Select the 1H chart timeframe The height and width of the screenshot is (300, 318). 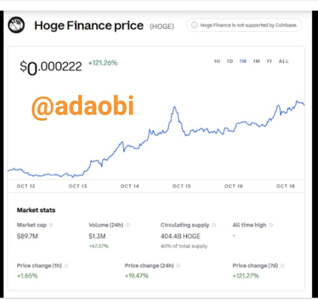click(217, 61)
